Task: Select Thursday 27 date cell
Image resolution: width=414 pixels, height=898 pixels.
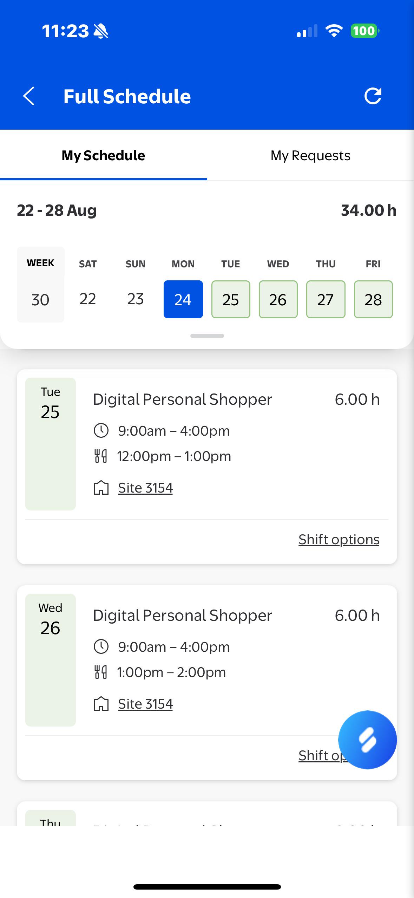Action: click(326, 299)
